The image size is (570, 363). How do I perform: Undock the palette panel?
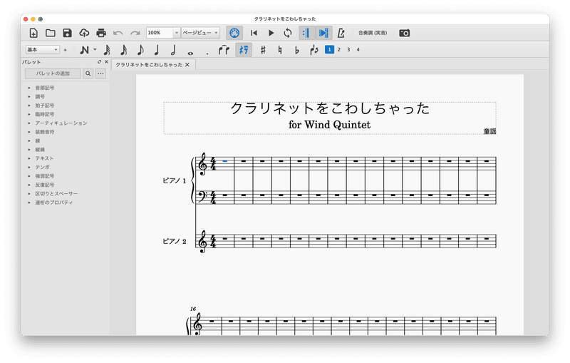point(99,62)
